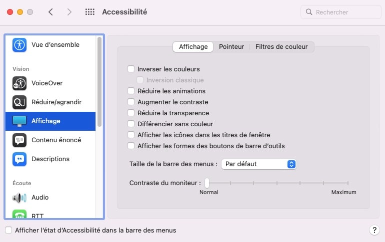Switch to Filtres de couleur tab
This screenshot has height=242, width=385.
point(281,47)
